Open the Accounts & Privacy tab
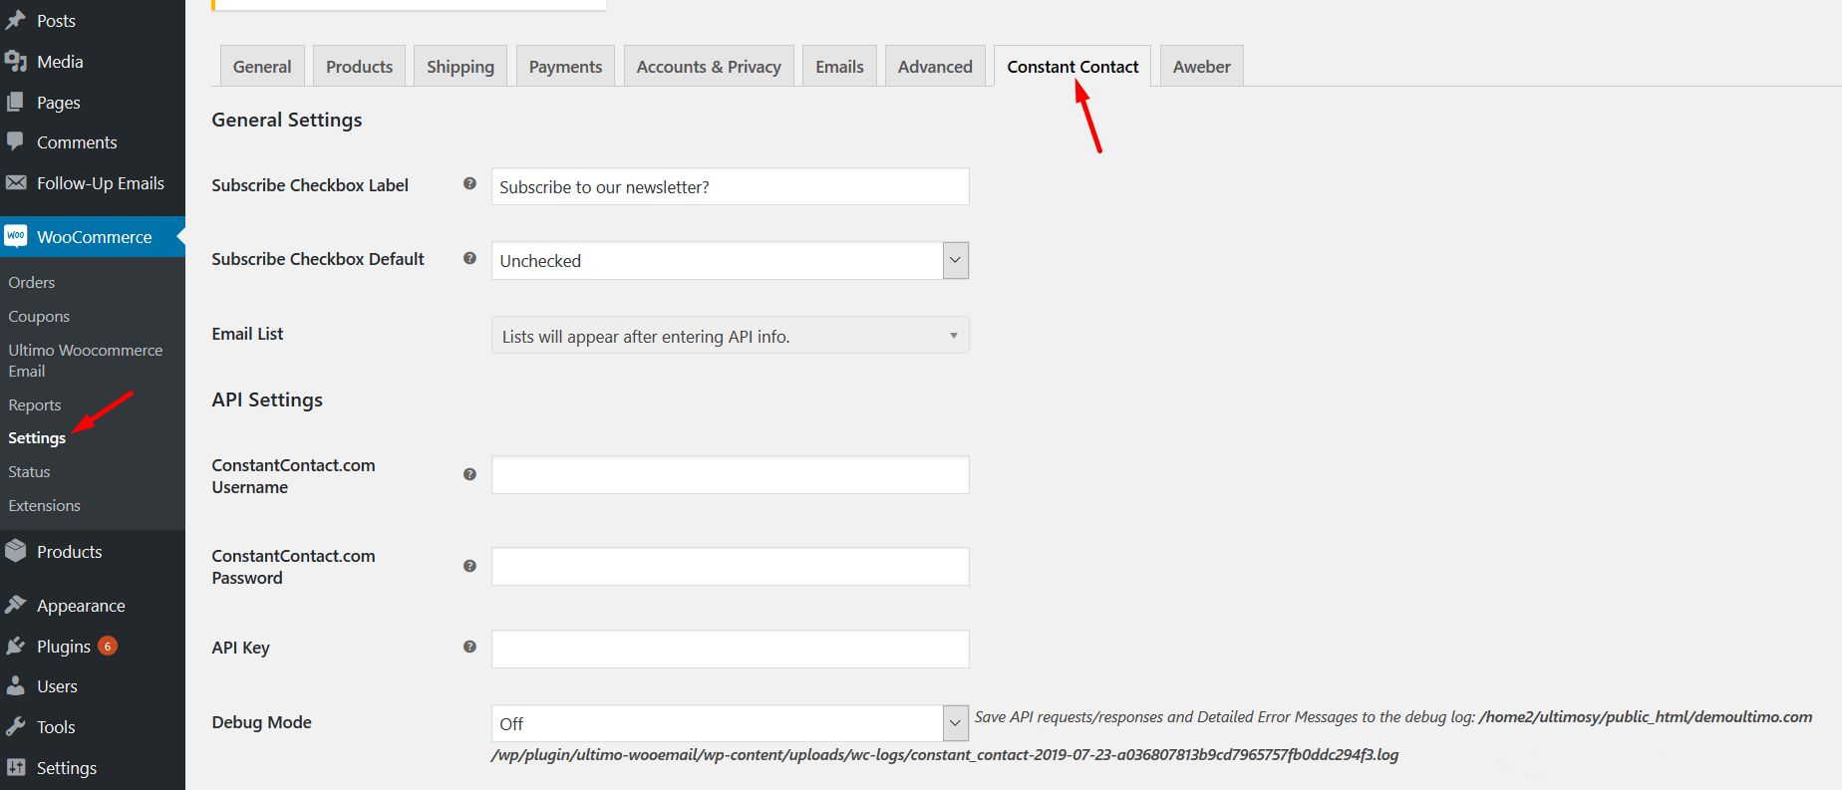 point(709,67)
